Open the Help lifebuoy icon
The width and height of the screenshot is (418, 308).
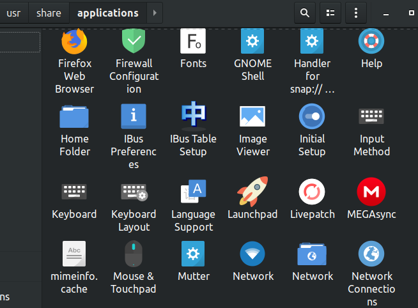pos(371,41)
